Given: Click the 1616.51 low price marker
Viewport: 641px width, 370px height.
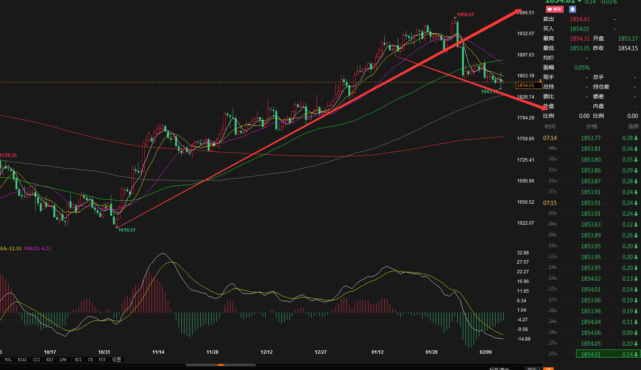Looking at the screenshot, I should point(127,230).
